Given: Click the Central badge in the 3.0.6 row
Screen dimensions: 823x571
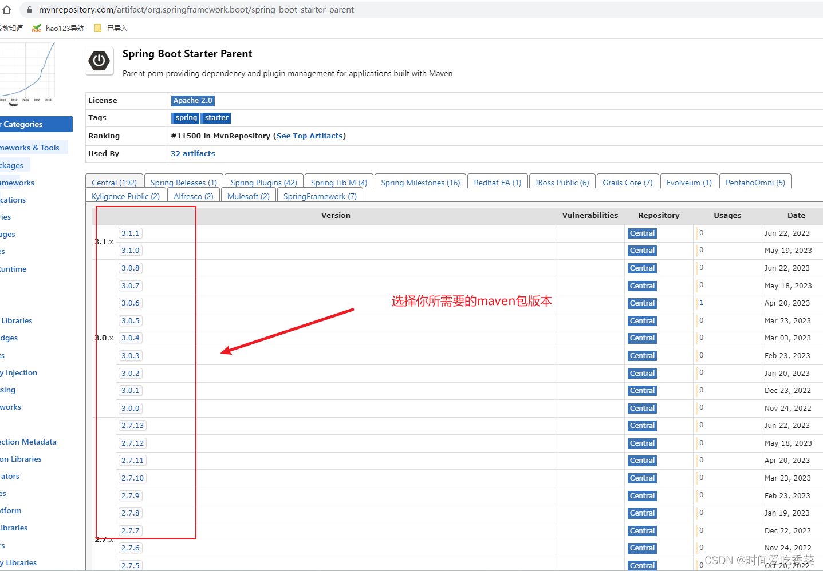Looking at the screenshot, I should pos(642,303).
